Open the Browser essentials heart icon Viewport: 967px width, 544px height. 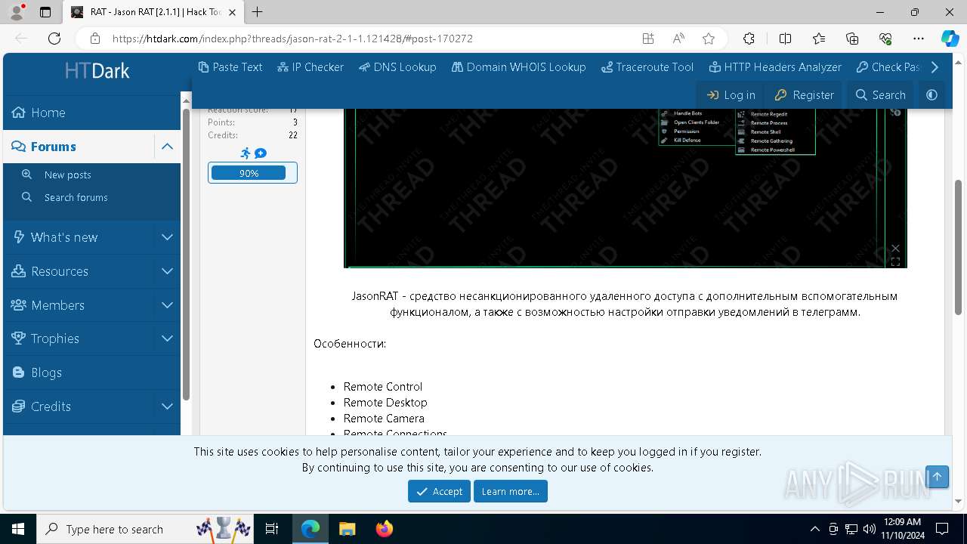[885, 39]
